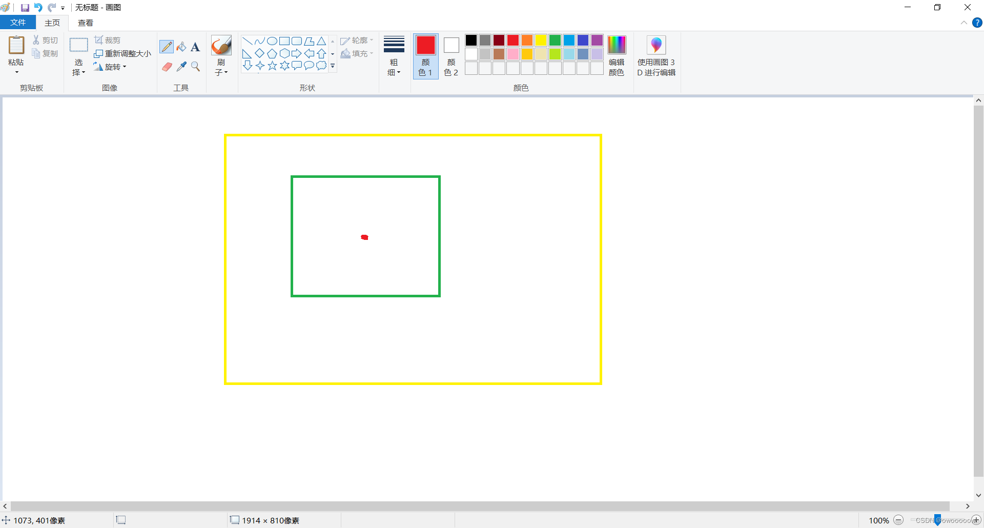984x528 pixels.
Task: Click the 1914 × 810像素 canvas size text
Action: point(271,520)
